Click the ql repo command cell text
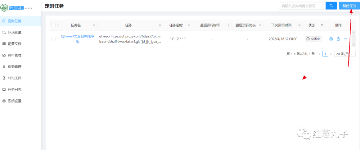The width and height of the screenshot is (360, 150). point(130,39)
